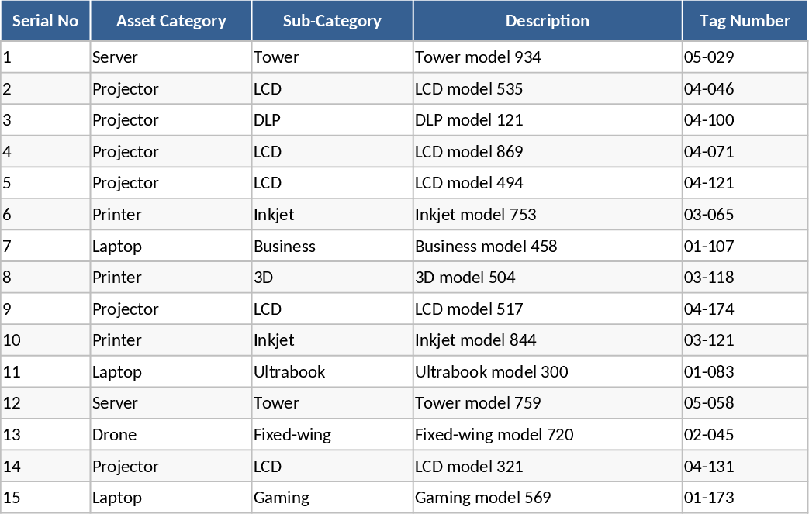Click the Serial No column header
Image resolution: width=809 pixels, height=514 pixels.
coord(46,21)
